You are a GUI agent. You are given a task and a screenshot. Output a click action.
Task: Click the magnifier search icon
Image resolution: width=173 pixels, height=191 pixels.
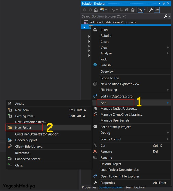pos(166,16)
